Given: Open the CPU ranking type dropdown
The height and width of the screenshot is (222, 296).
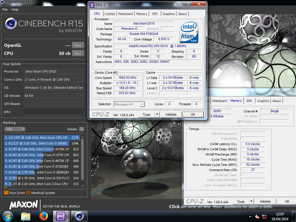Looking at the screenshot, I should (x=15, y=129).
